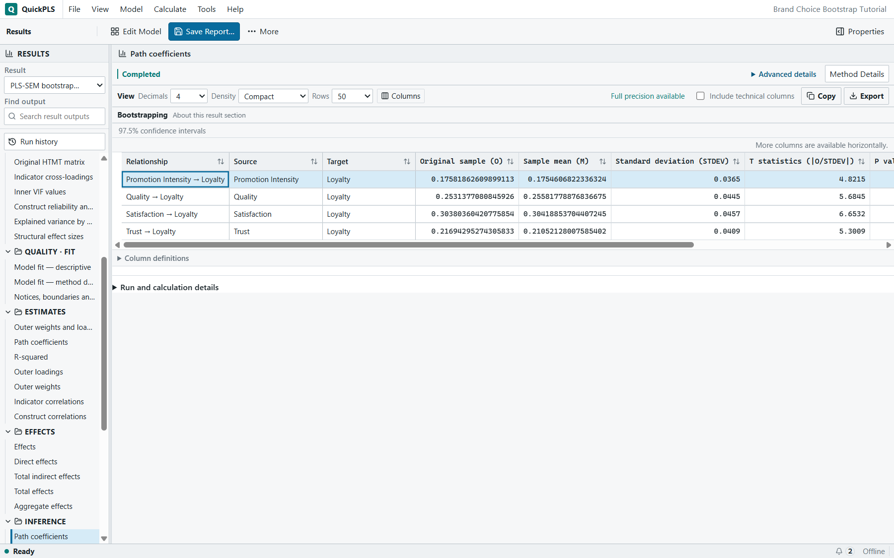Sort by Standard deviation (STDEV) column

[736, 161]
